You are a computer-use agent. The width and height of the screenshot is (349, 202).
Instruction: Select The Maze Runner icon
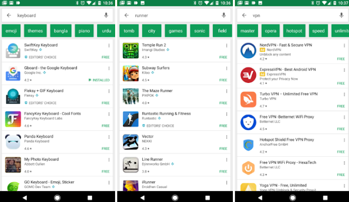pyautogui.click(x=131, y=96)
